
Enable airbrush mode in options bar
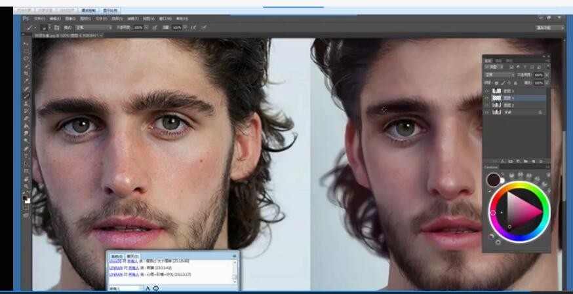pos(193,28)
